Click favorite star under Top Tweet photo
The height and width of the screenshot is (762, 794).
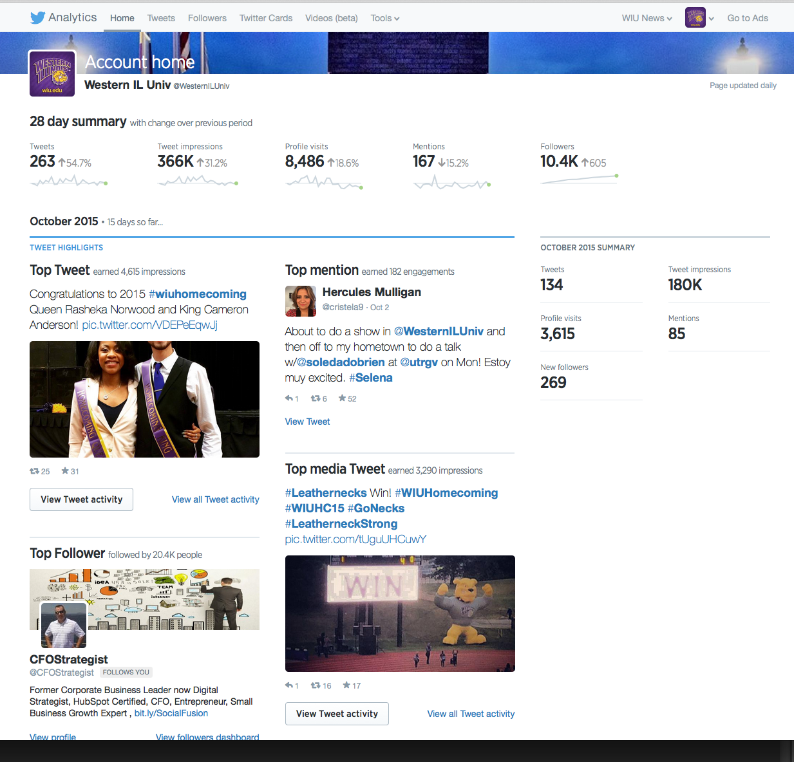click(x=65, y=471)
